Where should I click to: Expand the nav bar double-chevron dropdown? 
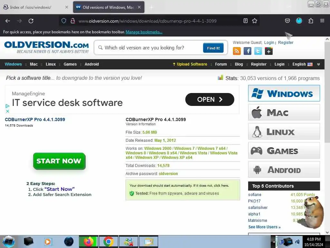tap(319, 64)
